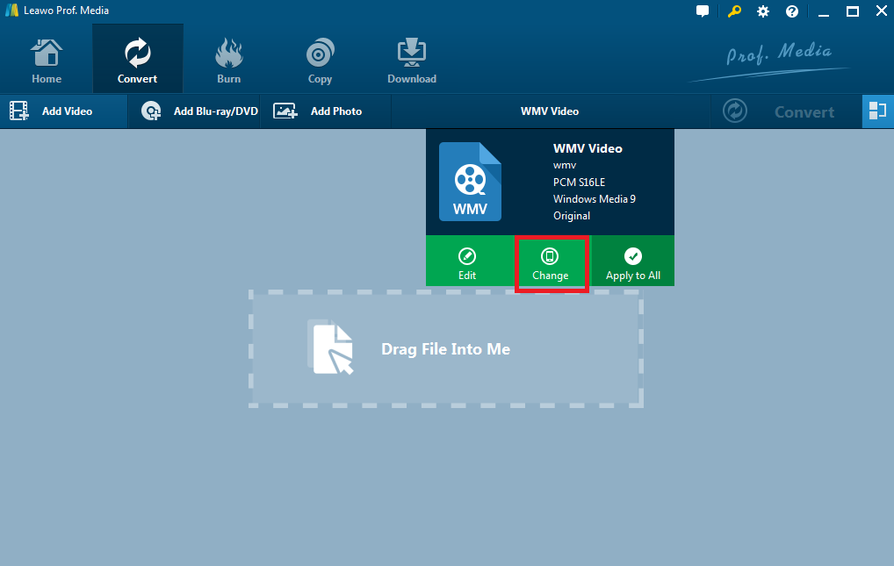The width and height of the screenshot is (894, 566).
Task: Click the lowercase wmv extension text in popup
Action: point(565,165)
